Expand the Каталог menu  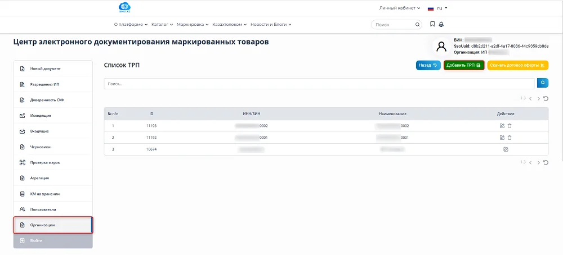tap(162, 25)
